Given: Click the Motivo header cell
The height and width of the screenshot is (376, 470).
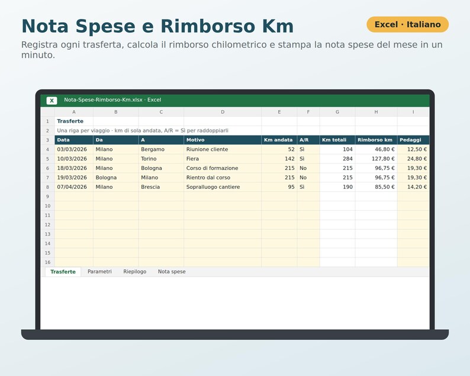Looking at the screenshot, I should (x=223, y=140).
